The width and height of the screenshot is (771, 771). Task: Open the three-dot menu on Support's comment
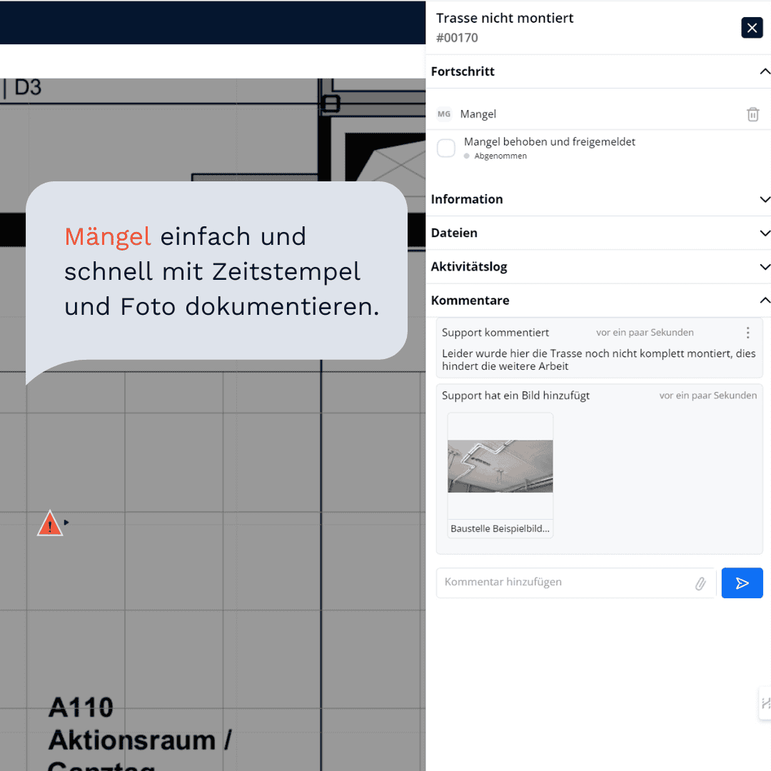(x=747, y=333)
